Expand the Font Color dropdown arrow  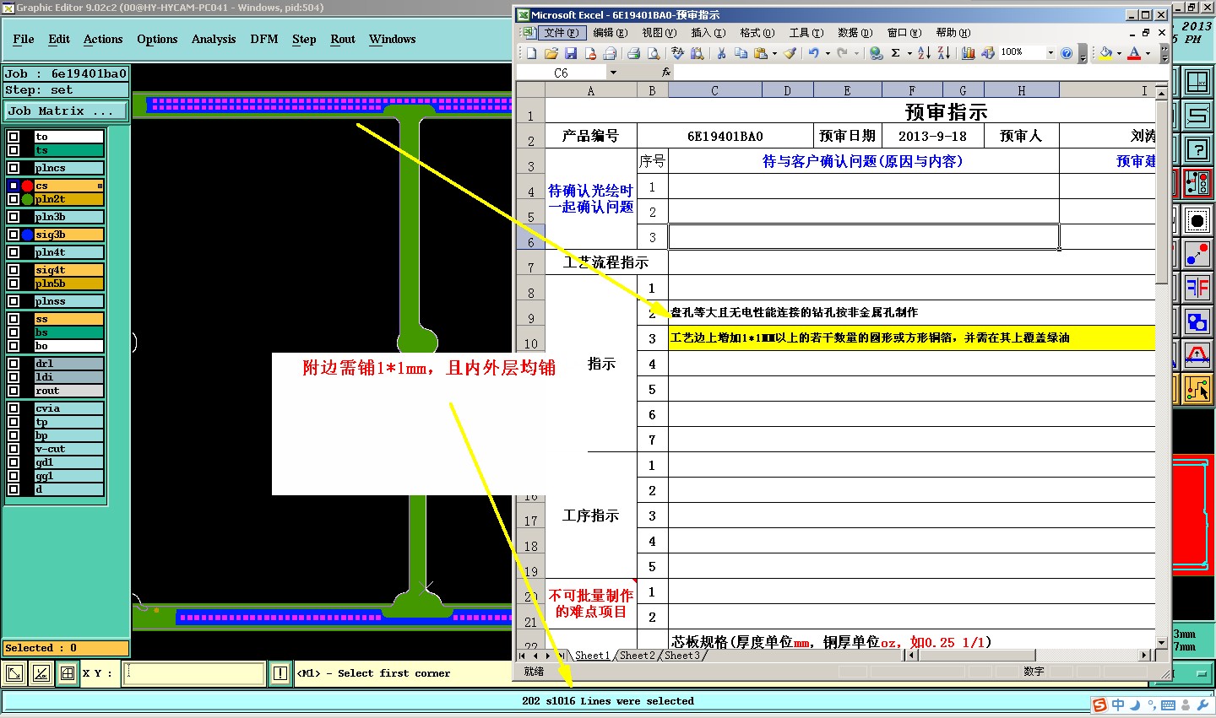click(1148, 53)
